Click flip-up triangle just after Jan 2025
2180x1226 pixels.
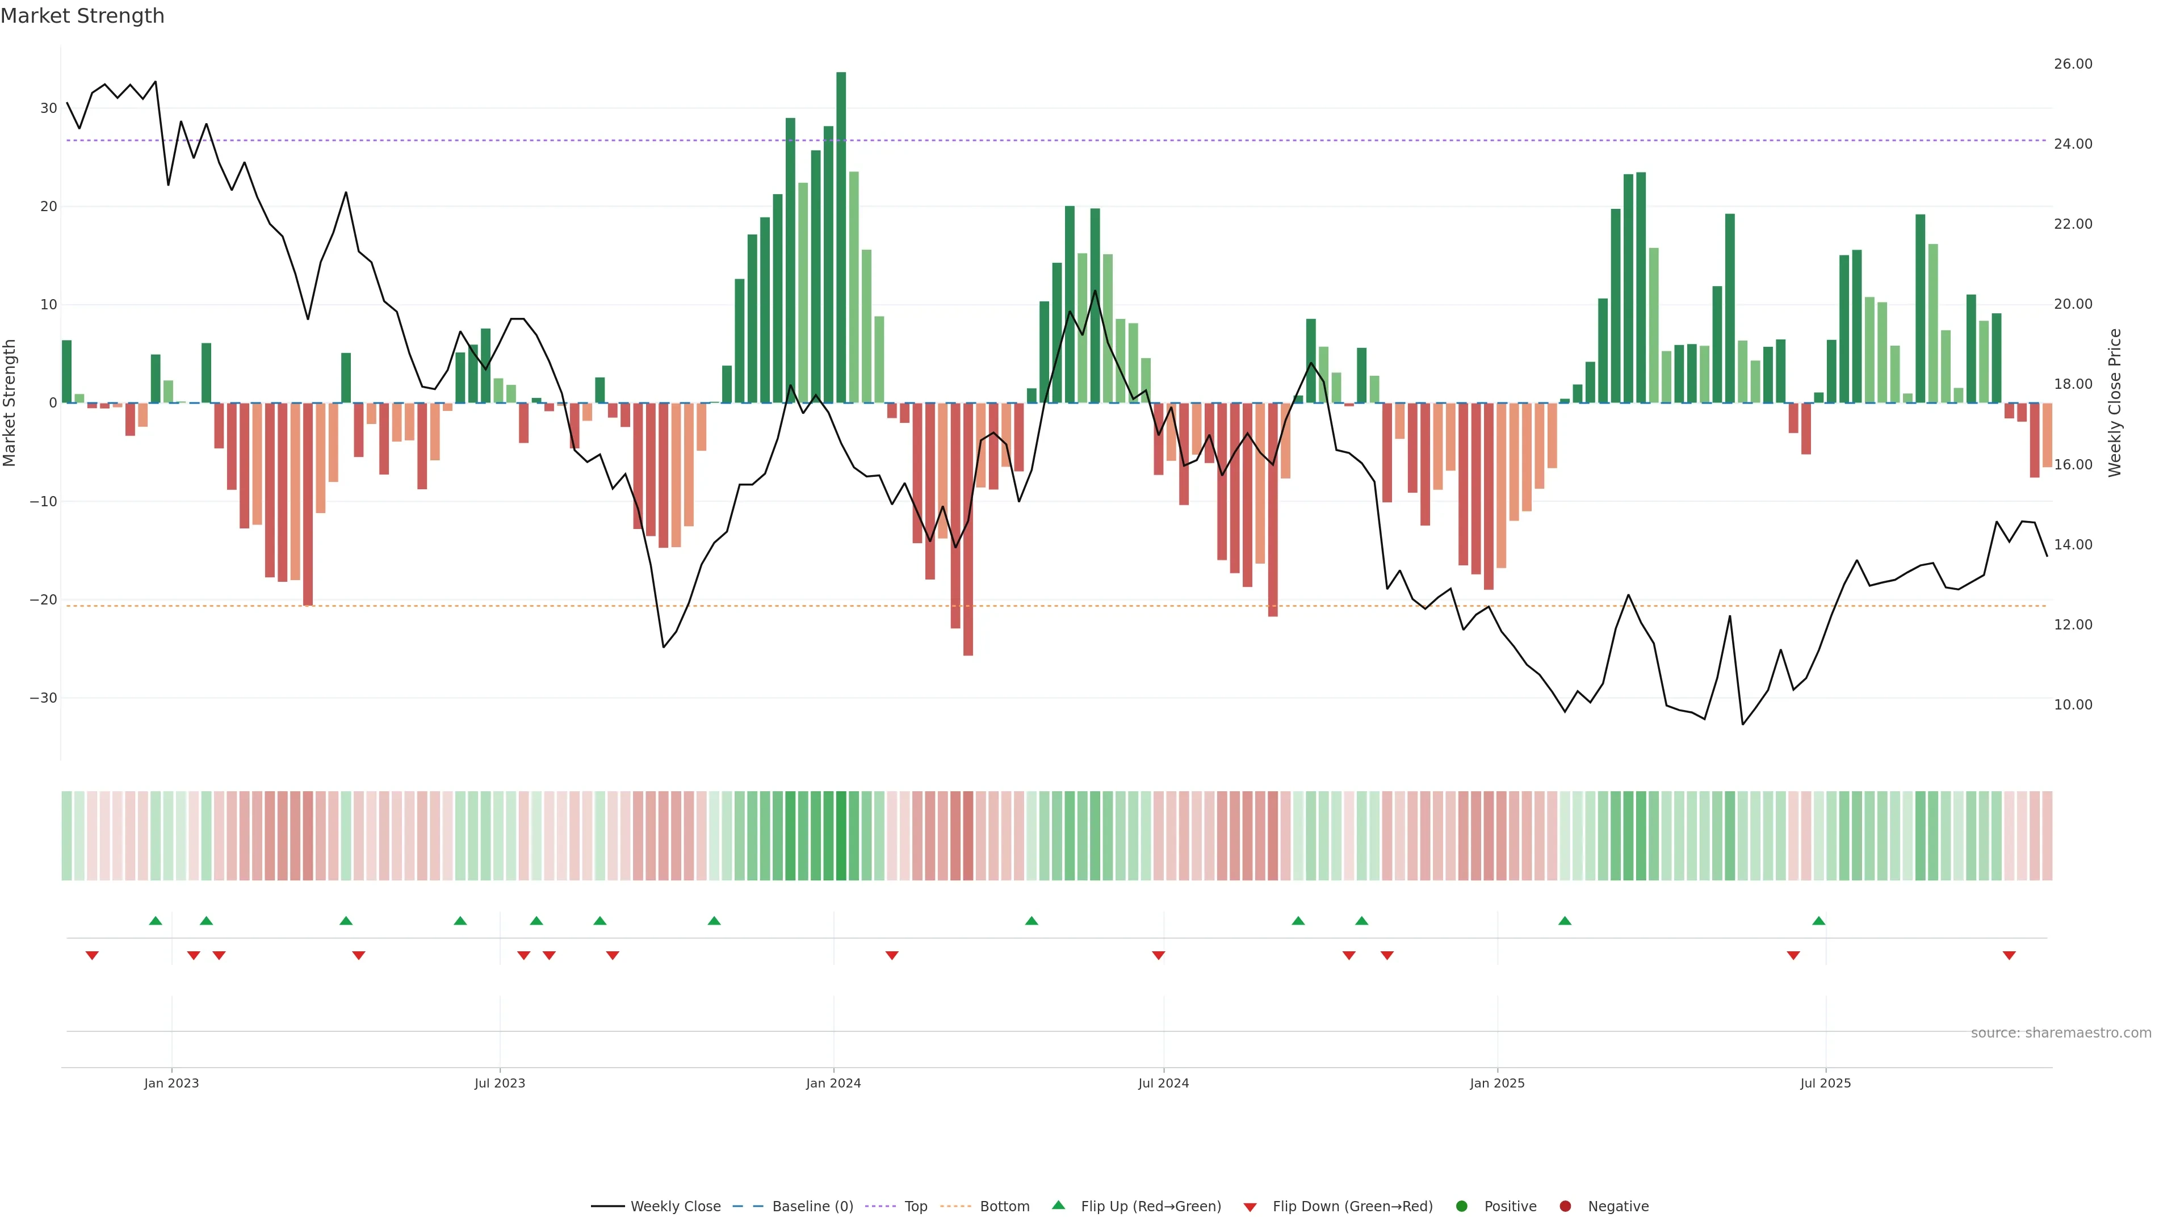[x=1565, y=921]
